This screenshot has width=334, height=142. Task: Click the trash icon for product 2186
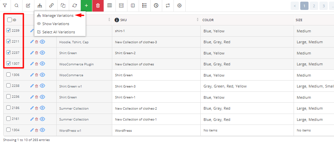tap(37, 108)
